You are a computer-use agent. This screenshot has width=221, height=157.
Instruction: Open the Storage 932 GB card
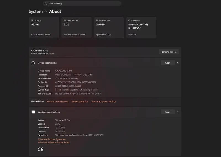44,28
